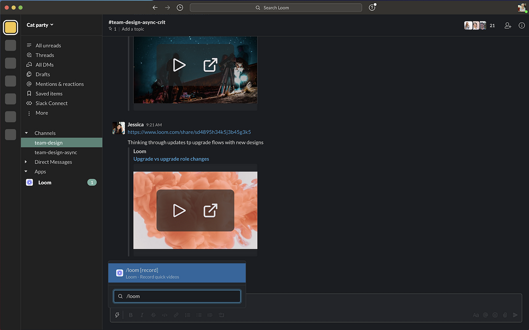Open the #team-design-async-crit channel title
This screenshot has height=330, width=529.
[137, 22]
